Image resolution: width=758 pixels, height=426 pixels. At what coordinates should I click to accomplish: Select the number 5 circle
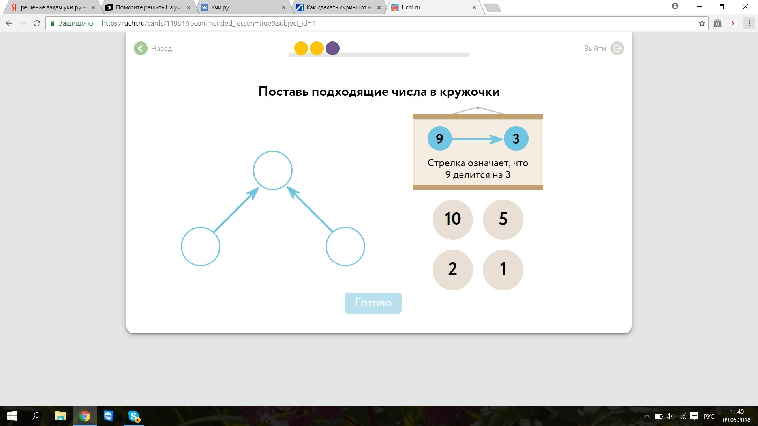[x=503, y=219]
